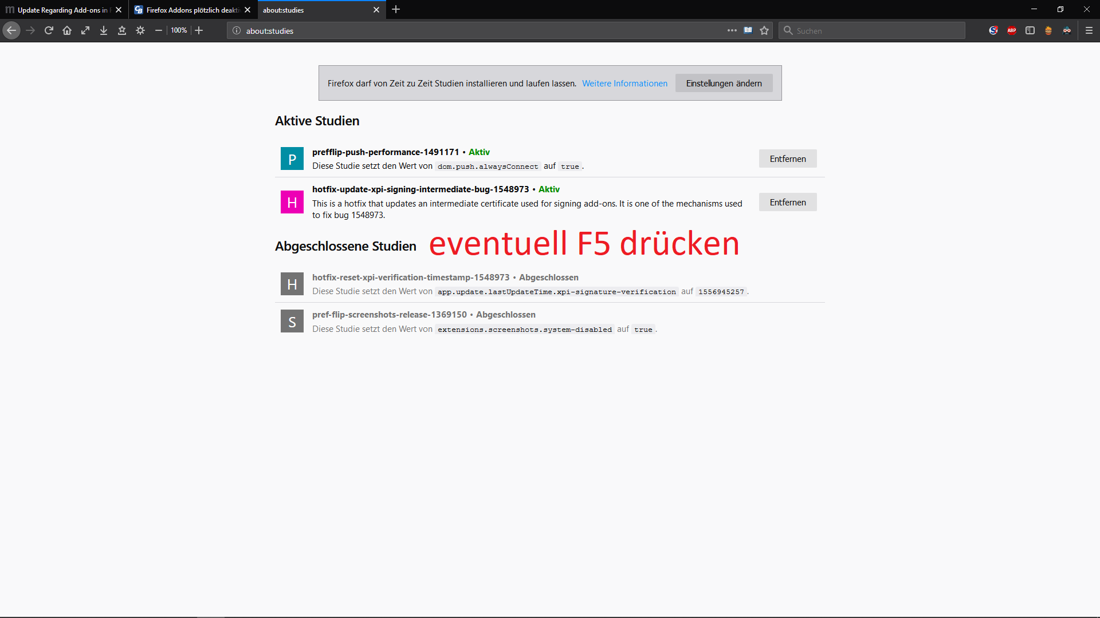Go to the home page icon
The width and height of the screenshot is (1100, 618).
(x=67, y=30)
